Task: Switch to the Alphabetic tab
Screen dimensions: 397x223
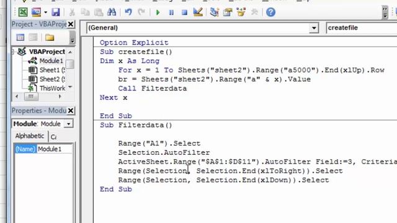Action: click(x=29, y=136)
